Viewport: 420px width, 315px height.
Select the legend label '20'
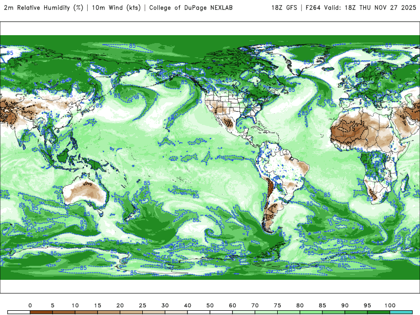point(120,306)
